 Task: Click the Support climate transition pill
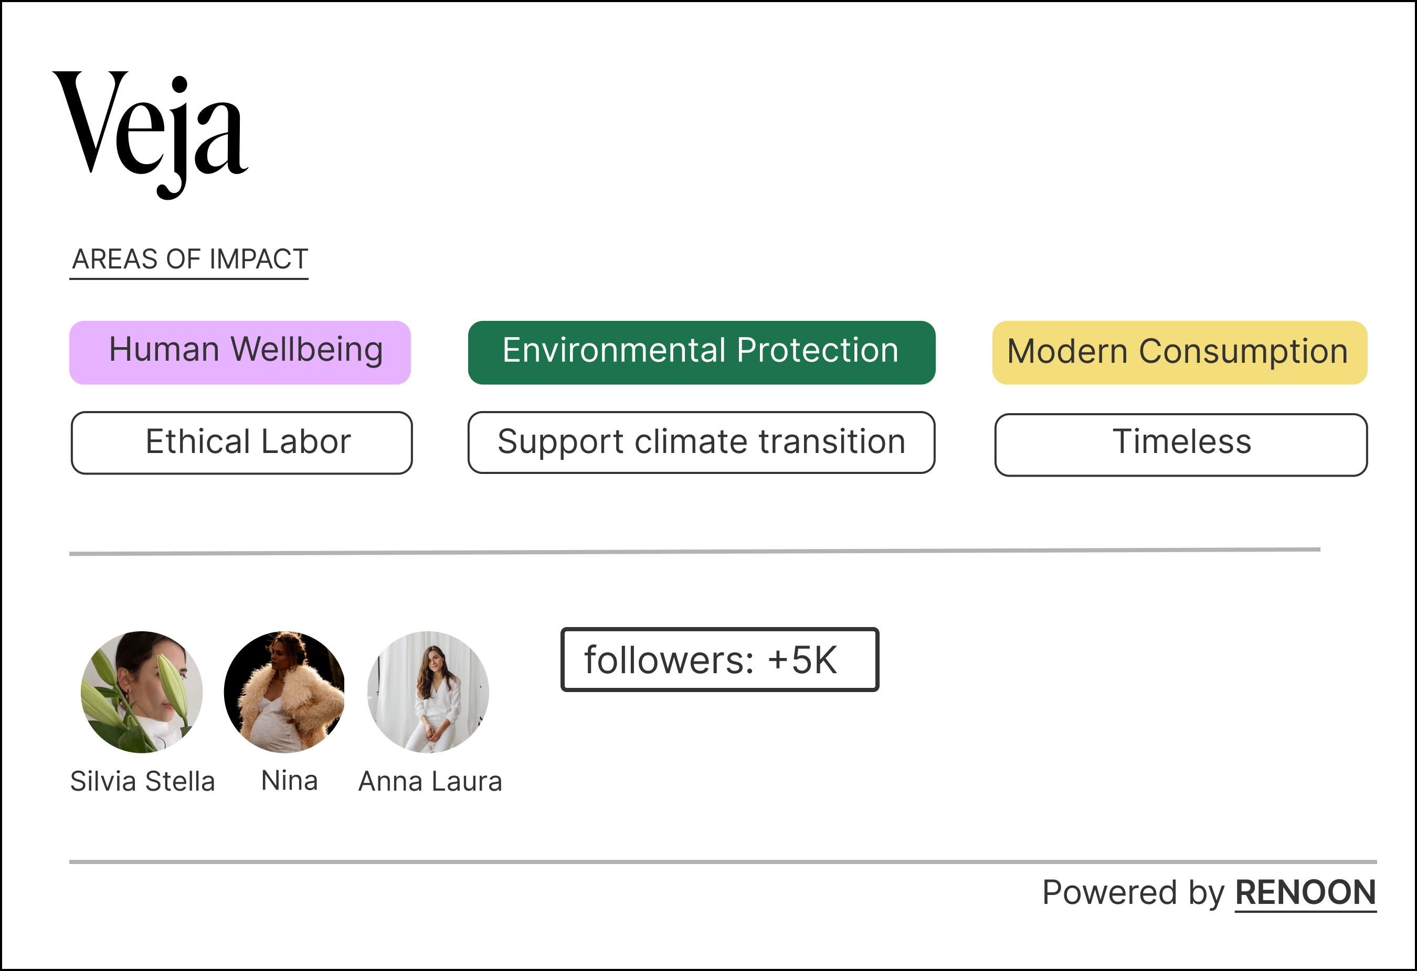coord(701,443)
